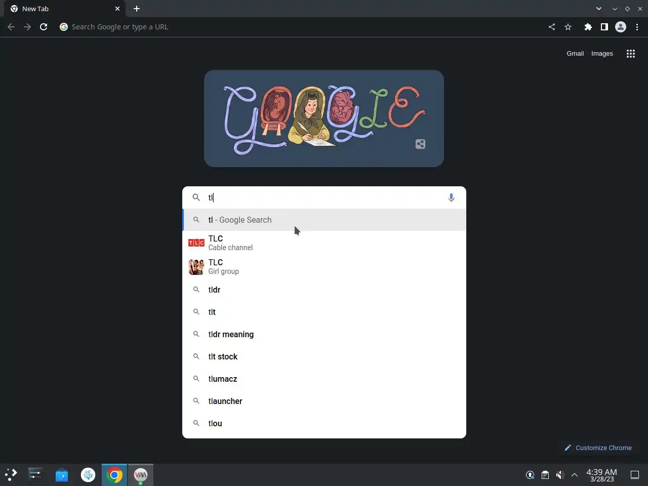Click the Chrome taskbar icon
This screenshot has height=486, width=648.
pos(114,475)
